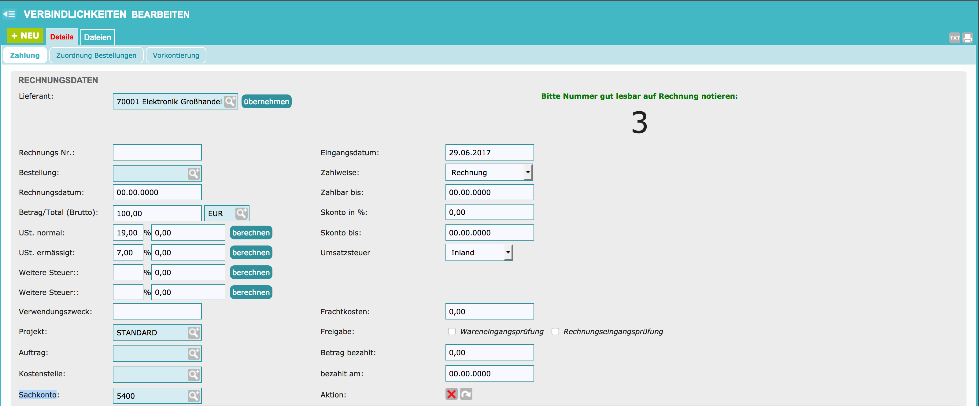Open Projekt lookup icon next to STANDARD

[194, 333]
